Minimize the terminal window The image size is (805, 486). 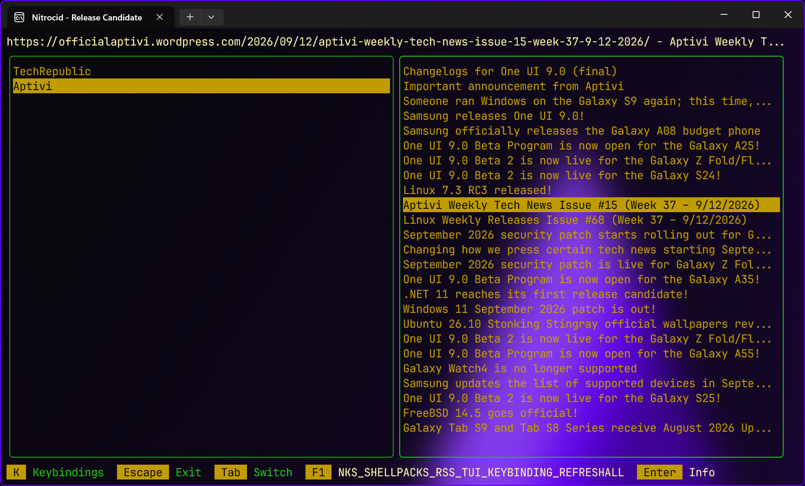724,15
